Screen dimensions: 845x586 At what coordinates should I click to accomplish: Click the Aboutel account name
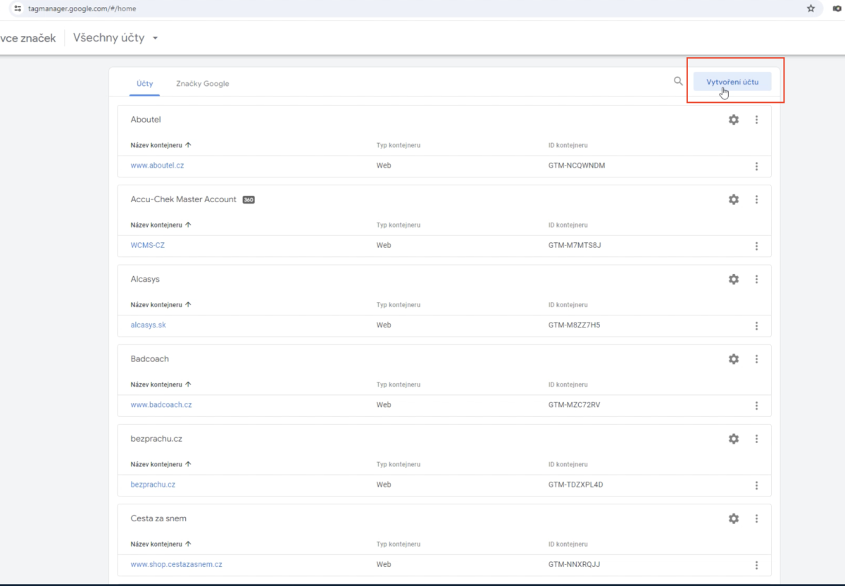pos(146,120)
